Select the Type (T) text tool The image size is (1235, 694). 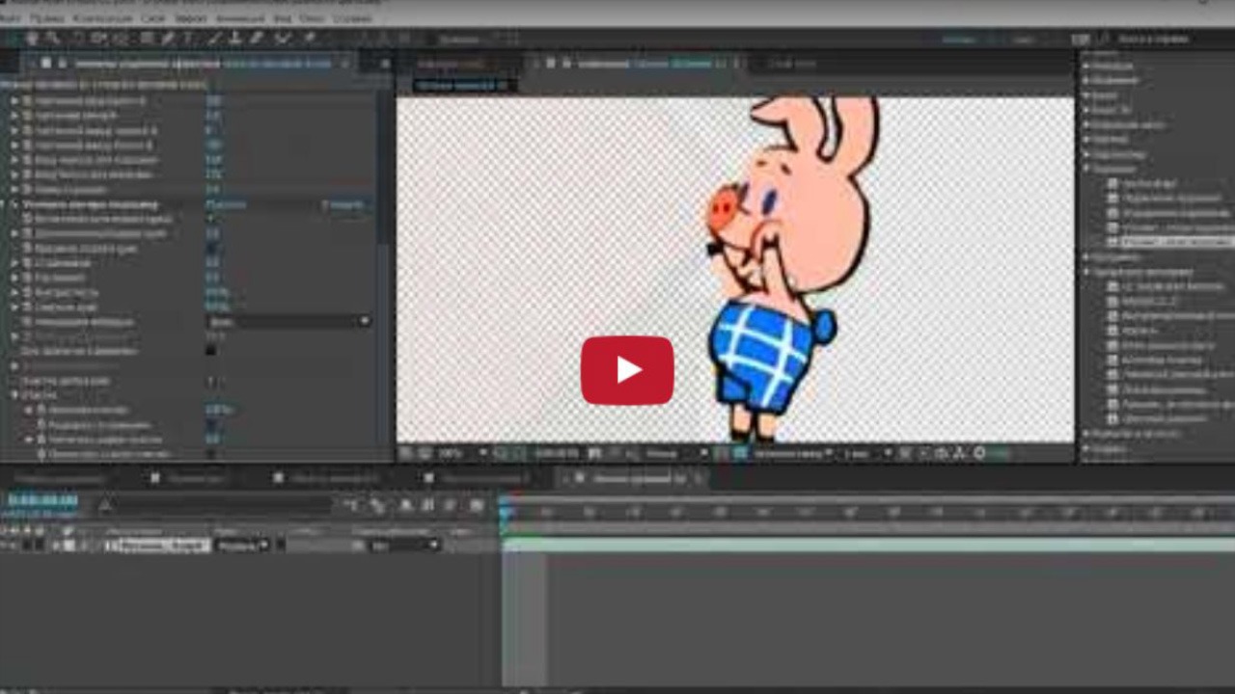click(188, 39)
